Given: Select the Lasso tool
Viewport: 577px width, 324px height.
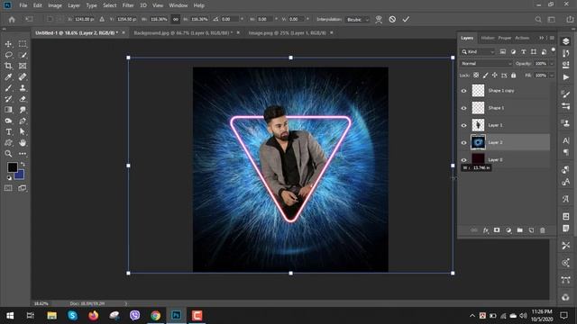Looking at the screenshot, I should (8, 55).
